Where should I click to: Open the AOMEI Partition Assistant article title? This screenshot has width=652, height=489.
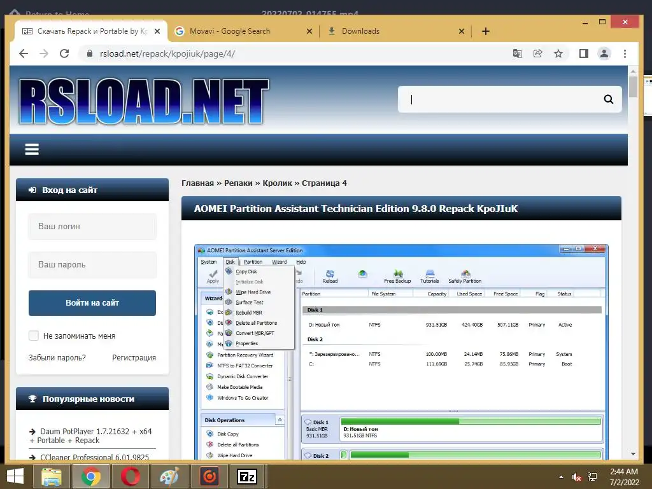[356, 209]
